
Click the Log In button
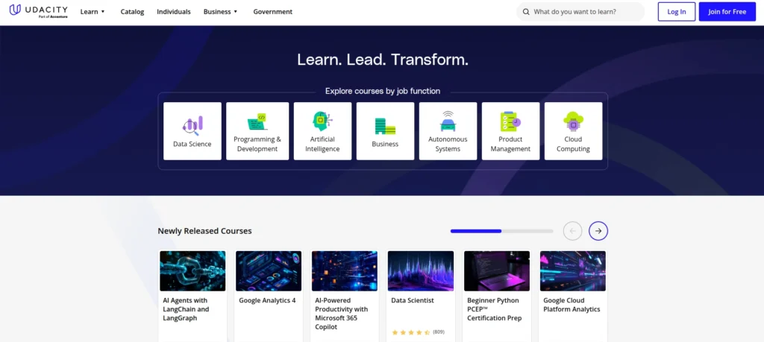(x=676, y=12)
